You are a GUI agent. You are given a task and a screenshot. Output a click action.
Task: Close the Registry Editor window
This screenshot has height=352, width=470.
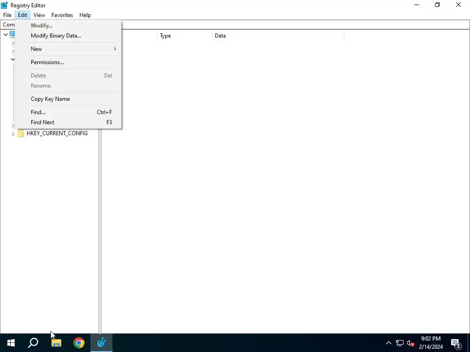[x=459, y=5]
